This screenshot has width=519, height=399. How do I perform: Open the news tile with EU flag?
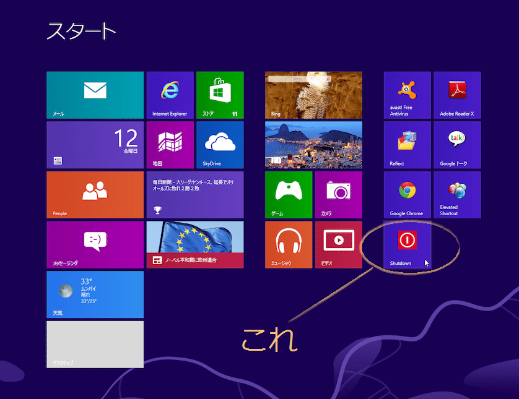point(195,245)
